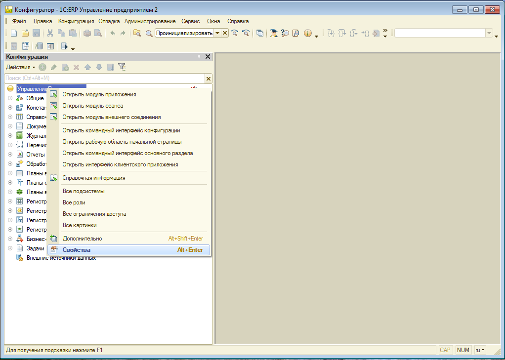Open the keyboard language 'ru' dropdown in status bar

(480, 350)
